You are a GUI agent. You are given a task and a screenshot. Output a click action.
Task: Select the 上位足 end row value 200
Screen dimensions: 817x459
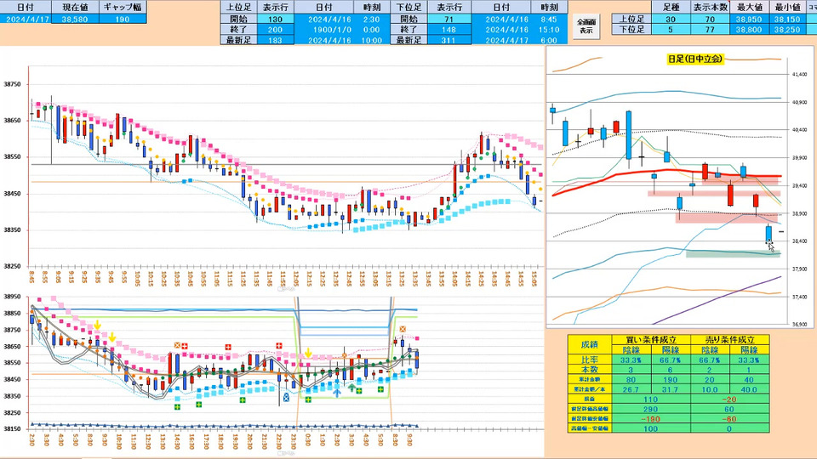275,30
